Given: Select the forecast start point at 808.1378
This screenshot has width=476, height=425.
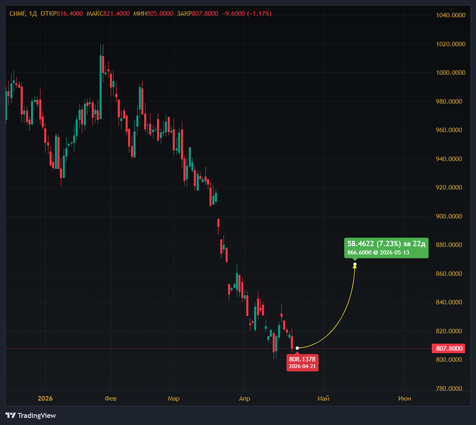Looking at the screenshot, I should 297,348.
